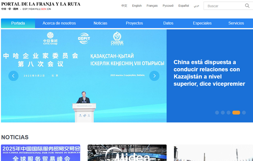Select the second carousel indicator dot

tap(223, 113)
